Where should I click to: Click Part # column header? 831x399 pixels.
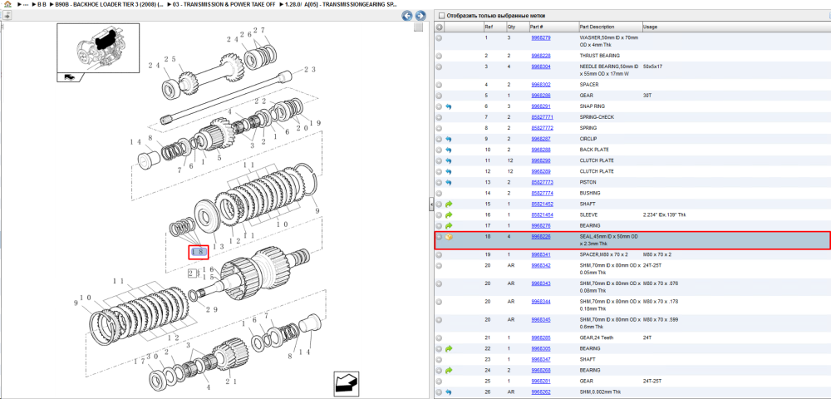(x=553, y=27)
